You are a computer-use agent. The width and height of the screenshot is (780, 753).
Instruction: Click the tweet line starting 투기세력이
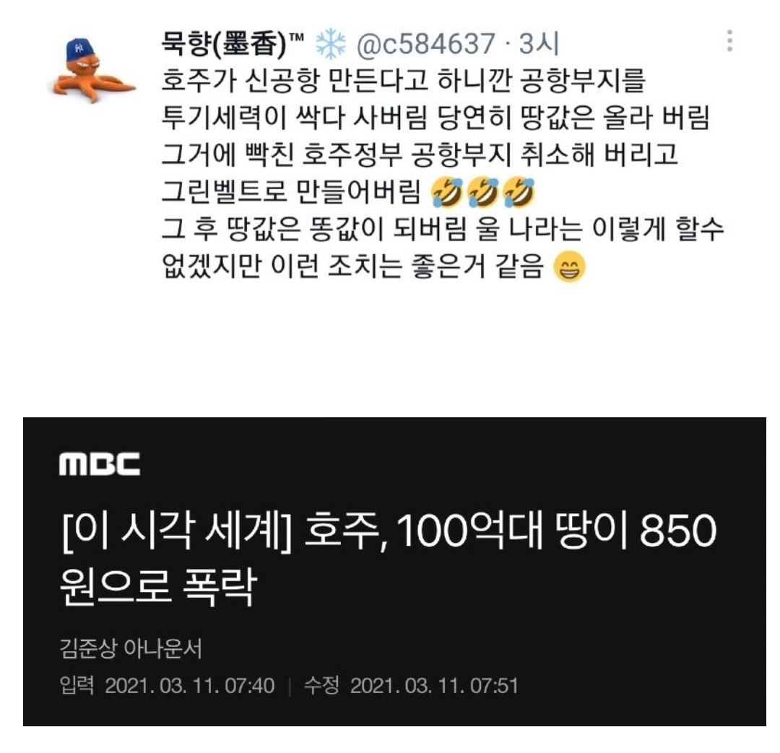click(x=435, y=118)
